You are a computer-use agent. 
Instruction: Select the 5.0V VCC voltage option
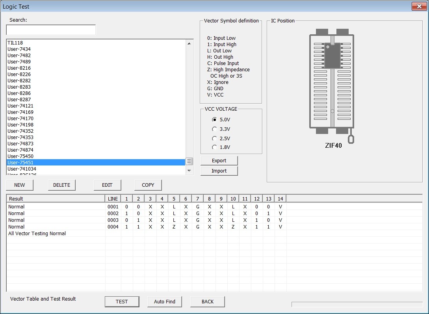click(x=214, y=119)
